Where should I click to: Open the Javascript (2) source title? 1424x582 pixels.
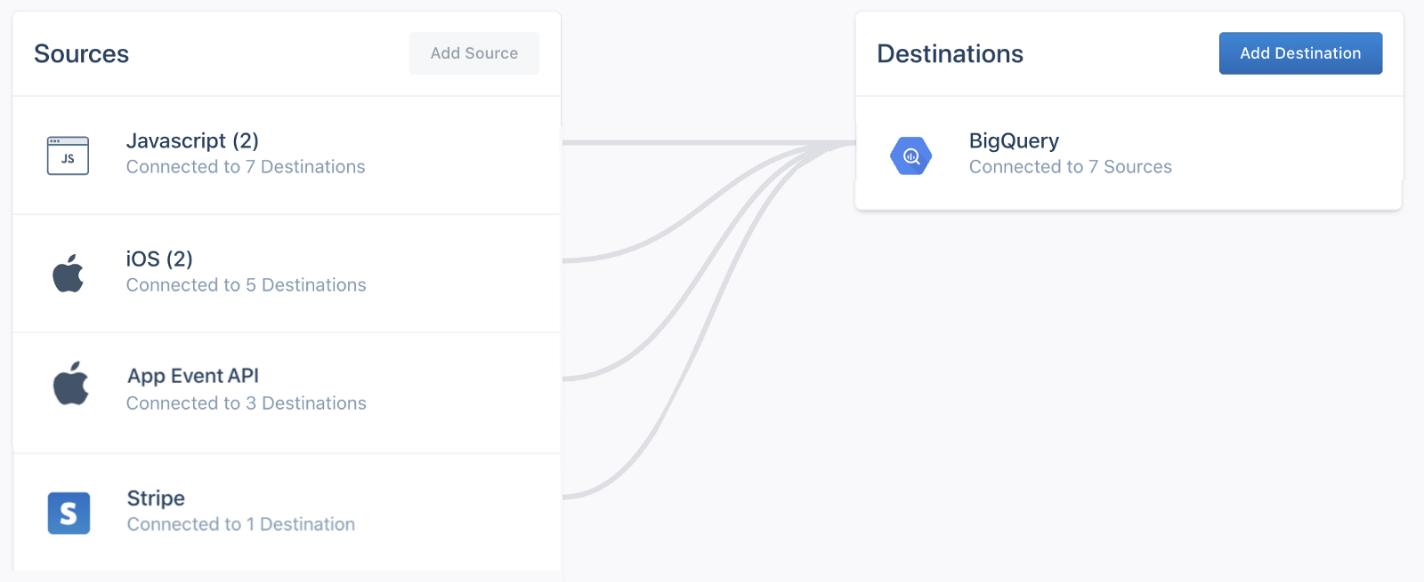point(192,141)
